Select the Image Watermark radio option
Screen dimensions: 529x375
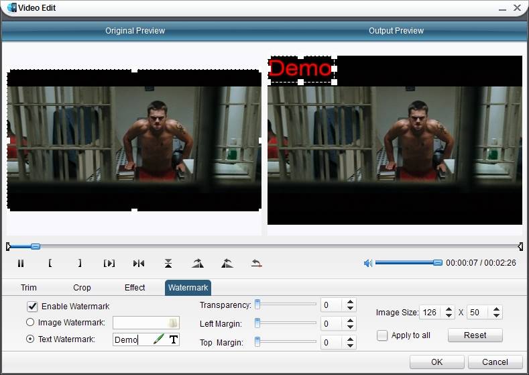tap(30, 323)
